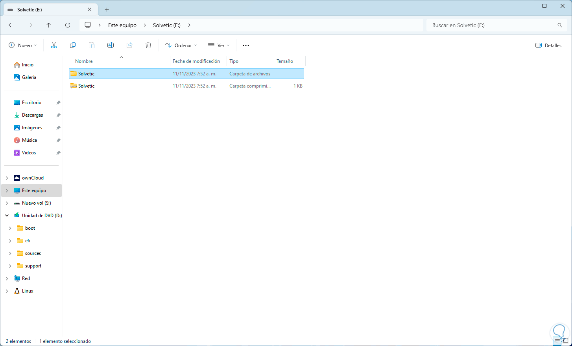The height and width of the screenshot is (346, 572).
Task: Select the Solvetic compressed folder row
Action: coord(186,86)
